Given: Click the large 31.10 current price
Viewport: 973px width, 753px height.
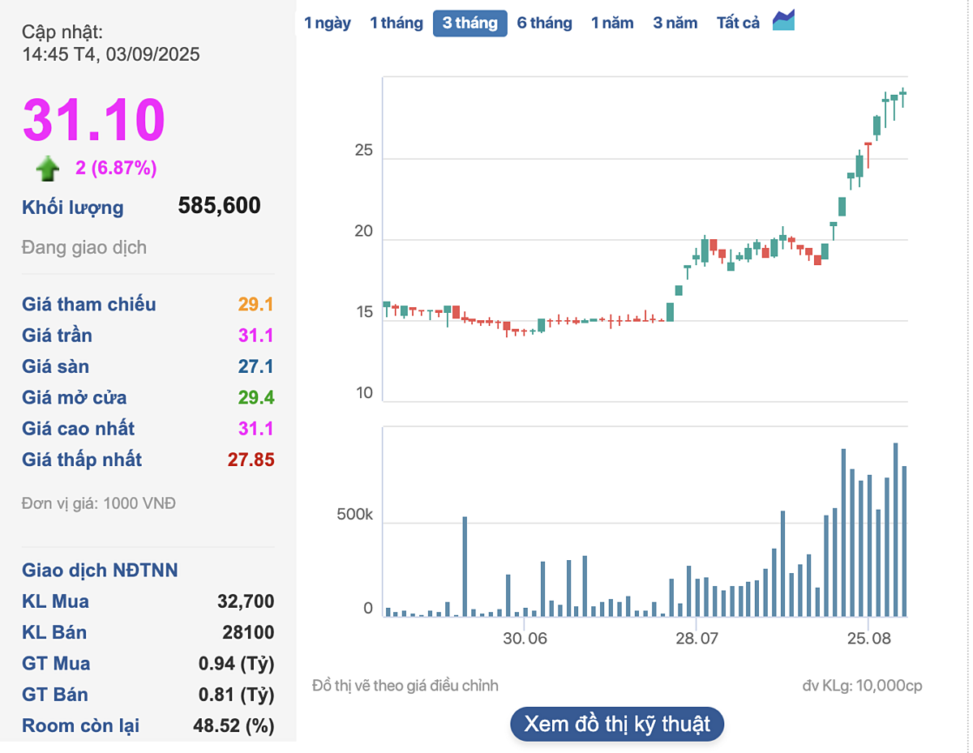Looking at the screenshot, I should click(x=94, y=120).
